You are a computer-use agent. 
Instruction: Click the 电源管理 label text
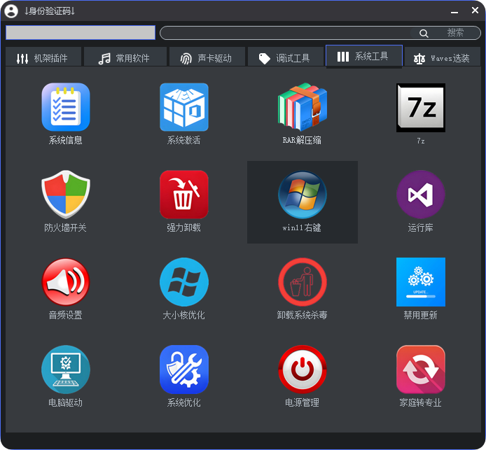[303, 402]
